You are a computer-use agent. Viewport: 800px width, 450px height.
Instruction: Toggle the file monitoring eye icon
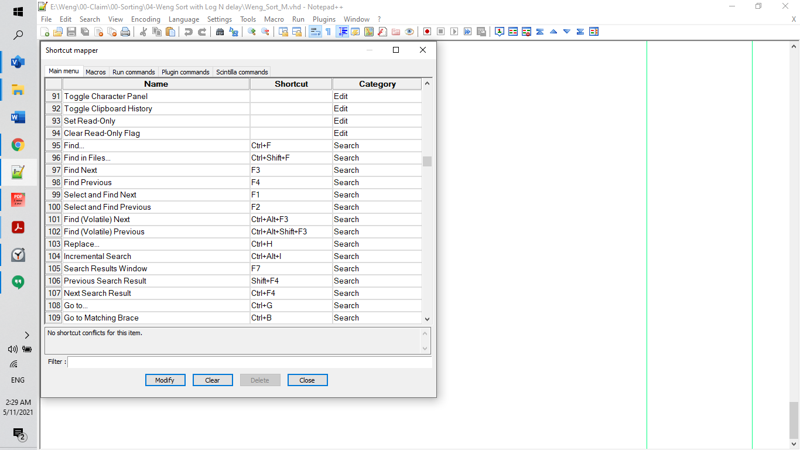[x=409, y=32]
